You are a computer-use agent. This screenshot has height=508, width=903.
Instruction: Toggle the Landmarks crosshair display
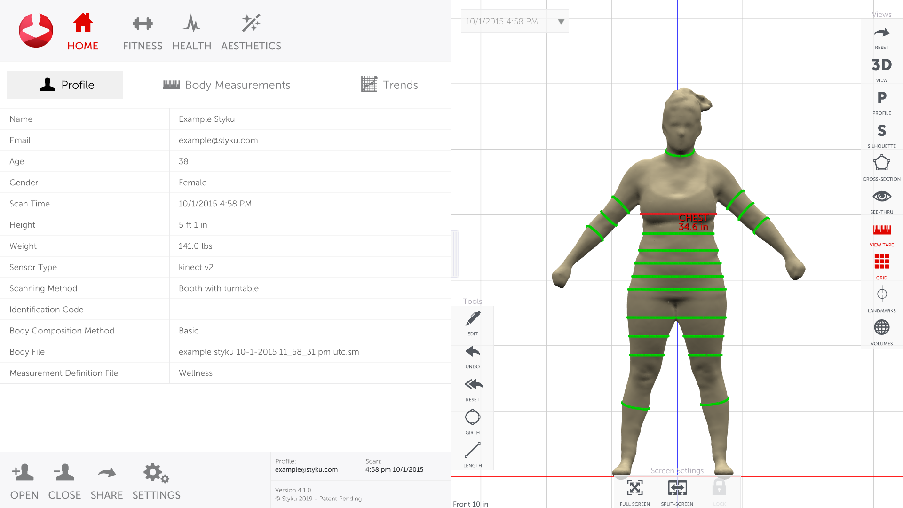pyautogui.click(x=881, y=299)
